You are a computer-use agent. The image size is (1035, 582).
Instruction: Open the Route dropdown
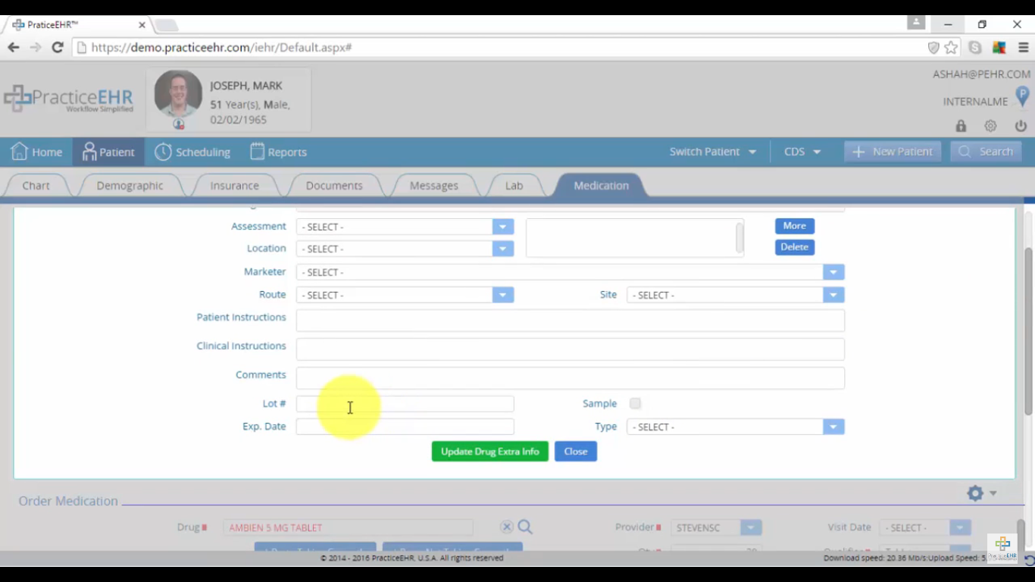pyautogui.click(x=502, y=295)
